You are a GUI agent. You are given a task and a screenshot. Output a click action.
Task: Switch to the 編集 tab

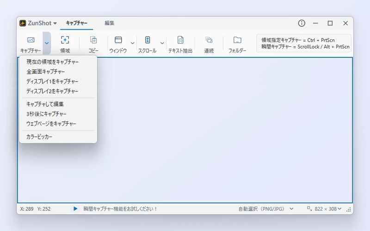tap(110, 23)
